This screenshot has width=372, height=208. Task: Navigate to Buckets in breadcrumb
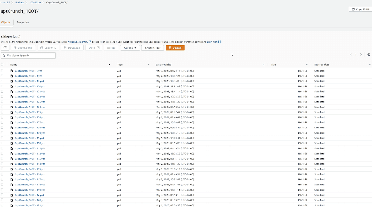click(x=19, y=2)
